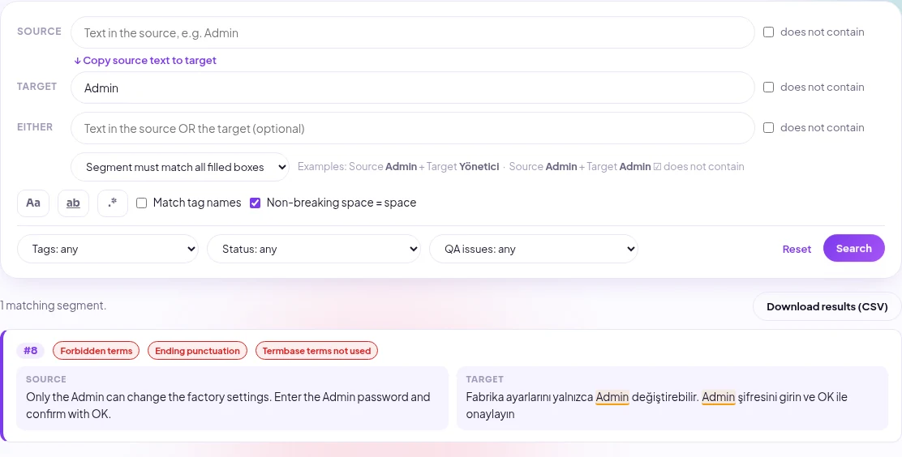Uncheck Non-breaking space = space
The width and height of the screenshot is (902, 457).
(256, 203)
